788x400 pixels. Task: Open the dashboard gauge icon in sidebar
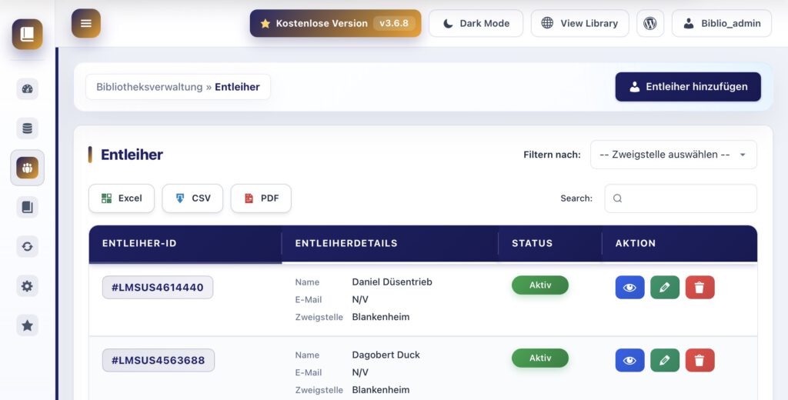(x=27, y=89)
